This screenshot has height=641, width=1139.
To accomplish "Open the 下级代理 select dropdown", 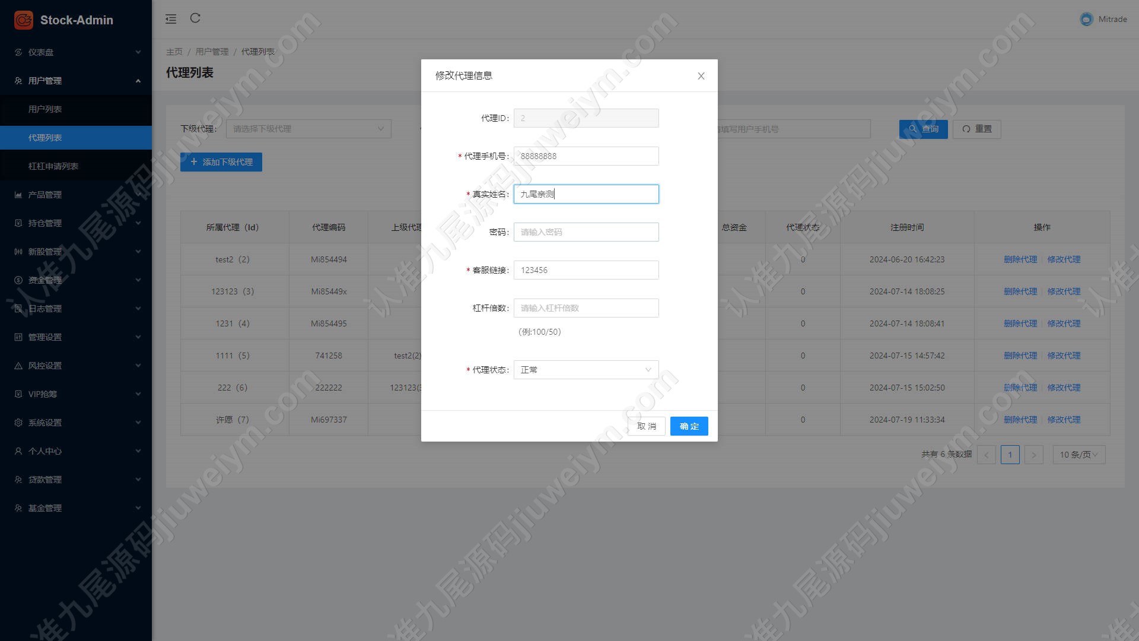I will coord(308,129).
